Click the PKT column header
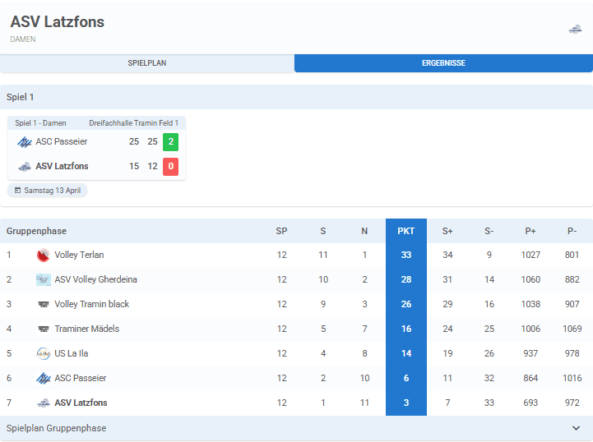593x442 pixels. coord(406,231)
